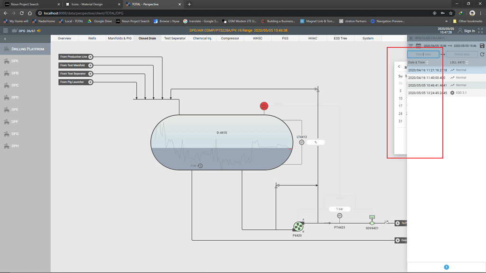
Task: Click the -1 hr history clock icon
Action: tap(200, 166)
